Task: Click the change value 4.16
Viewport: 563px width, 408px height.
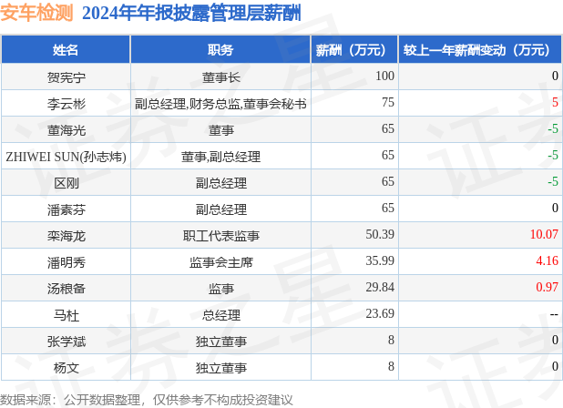Action: pos(548,260)
